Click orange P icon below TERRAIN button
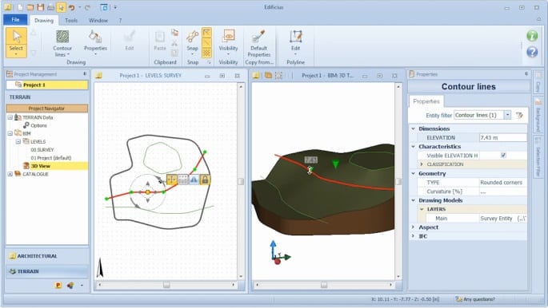This screenshot has height=308, width=548. (58, 286)
